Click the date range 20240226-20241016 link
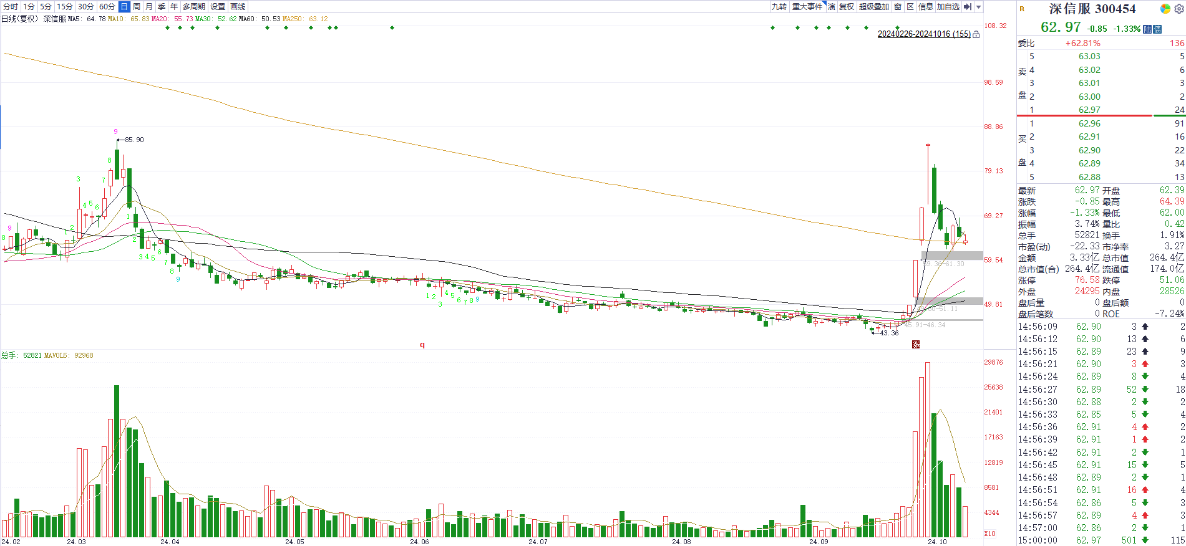Viewport: 1186px width, 546px height. [924, 34]
